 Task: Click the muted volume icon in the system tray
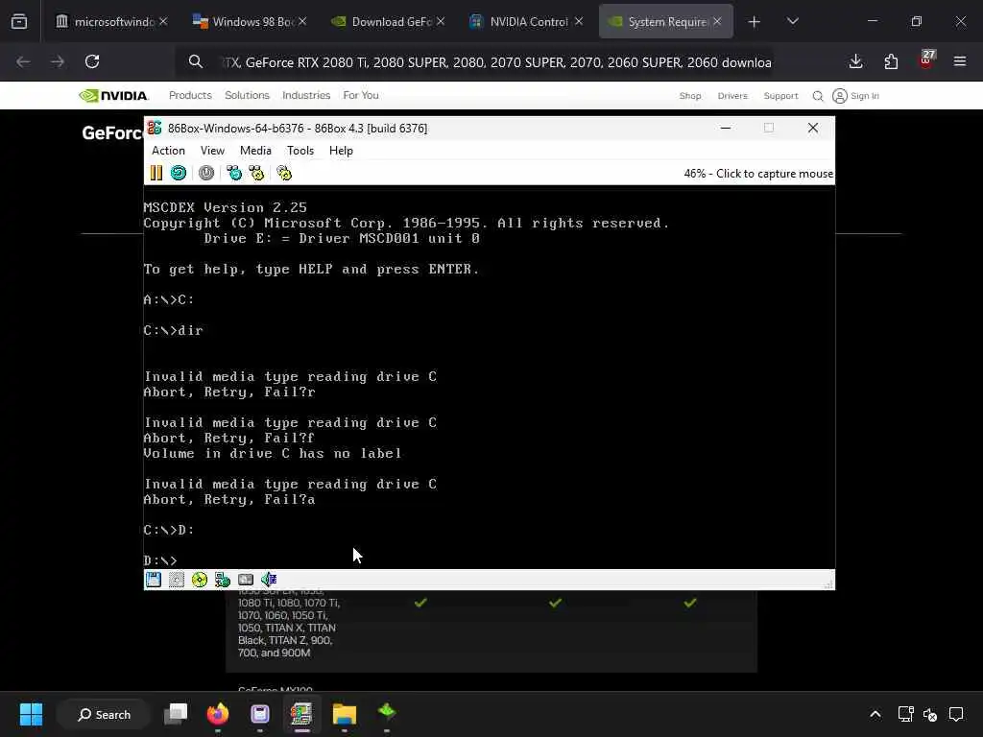click(x=930, y=714)
